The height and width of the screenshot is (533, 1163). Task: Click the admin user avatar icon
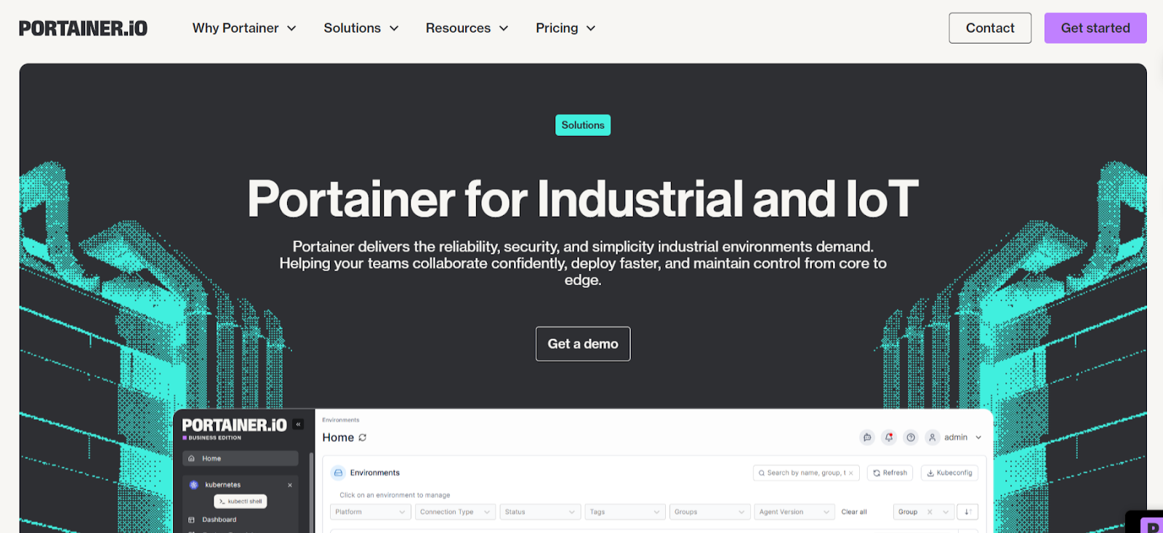coord(933,438)
